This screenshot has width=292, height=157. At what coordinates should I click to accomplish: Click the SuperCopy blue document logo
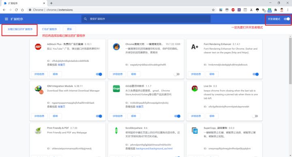tap(195, 131)
